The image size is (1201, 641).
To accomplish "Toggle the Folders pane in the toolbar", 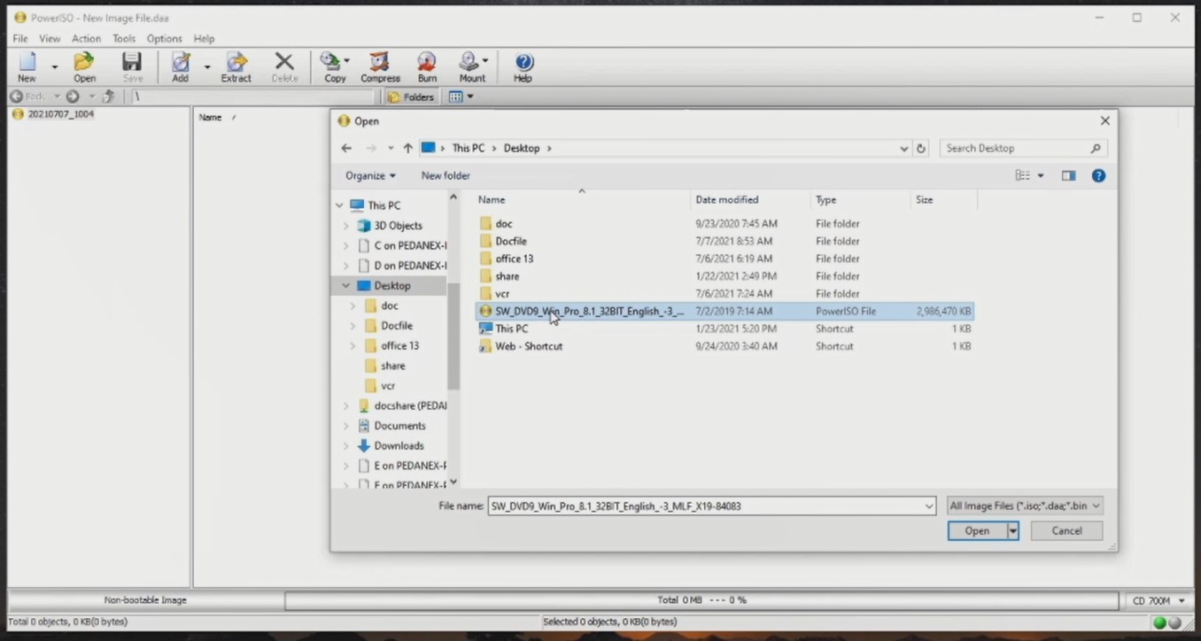I will (x=409, y=97).
